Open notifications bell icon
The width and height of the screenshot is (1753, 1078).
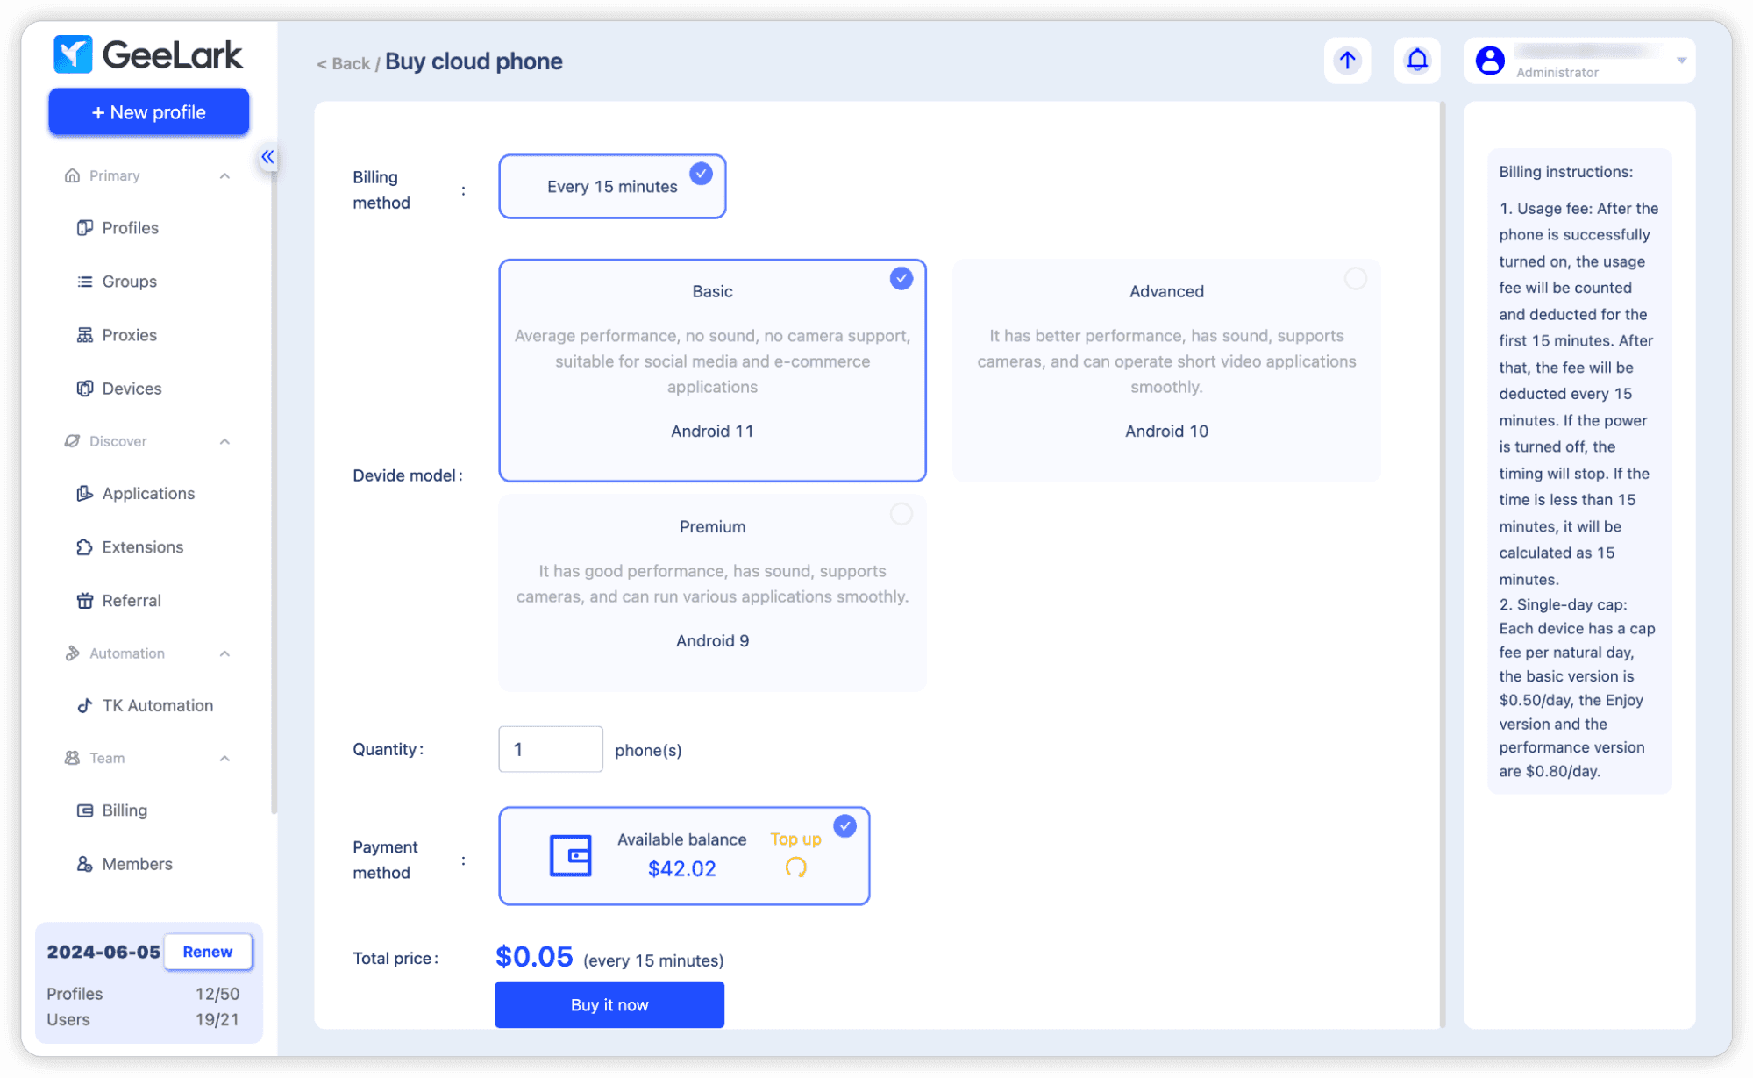tap(1417, 61)
